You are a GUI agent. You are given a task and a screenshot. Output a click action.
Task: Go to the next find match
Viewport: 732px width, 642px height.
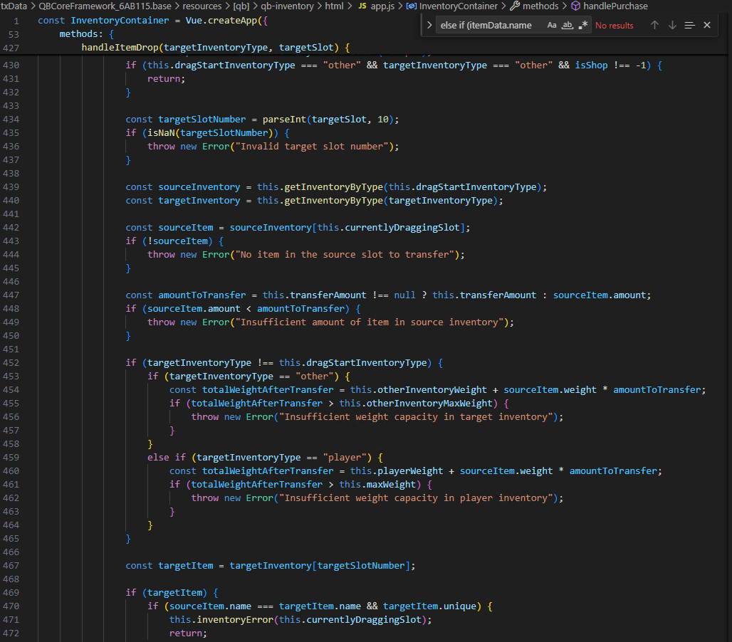tap(672, 25)
